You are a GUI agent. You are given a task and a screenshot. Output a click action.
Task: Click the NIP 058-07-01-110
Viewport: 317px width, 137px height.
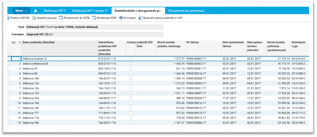point(107,73)
